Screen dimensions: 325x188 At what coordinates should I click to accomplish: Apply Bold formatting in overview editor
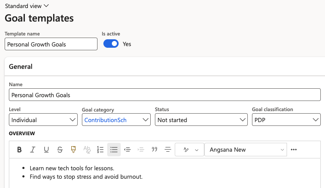click(x=19, y=150)
